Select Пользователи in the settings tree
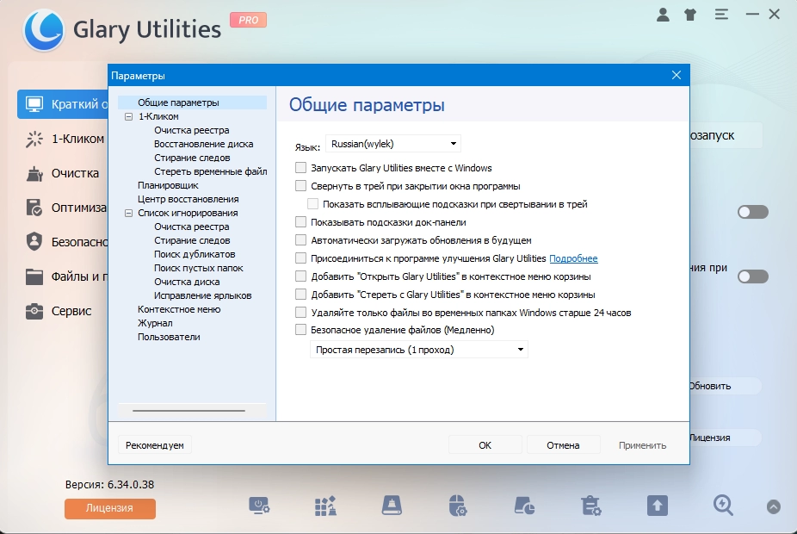 pyautogui.click(x=169, y=337)
